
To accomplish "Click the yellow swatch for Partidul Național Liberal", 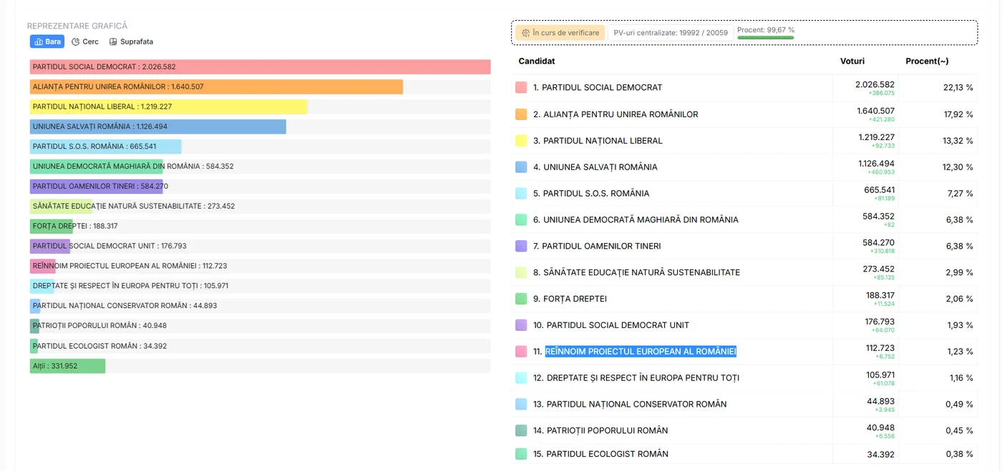I will [x=521, y=140].
